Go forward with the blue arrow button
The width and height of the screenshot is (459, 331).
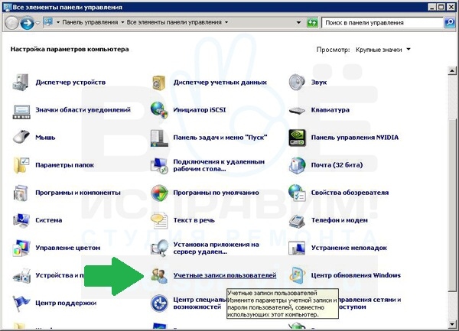(27, 23)
